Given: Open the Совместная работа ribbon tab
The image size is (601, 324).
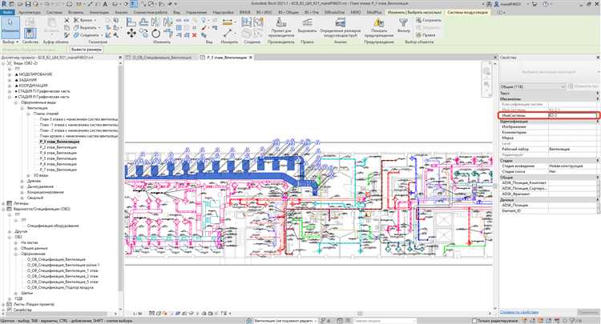Looking at the screenshot, I should [x=149, y=12].
